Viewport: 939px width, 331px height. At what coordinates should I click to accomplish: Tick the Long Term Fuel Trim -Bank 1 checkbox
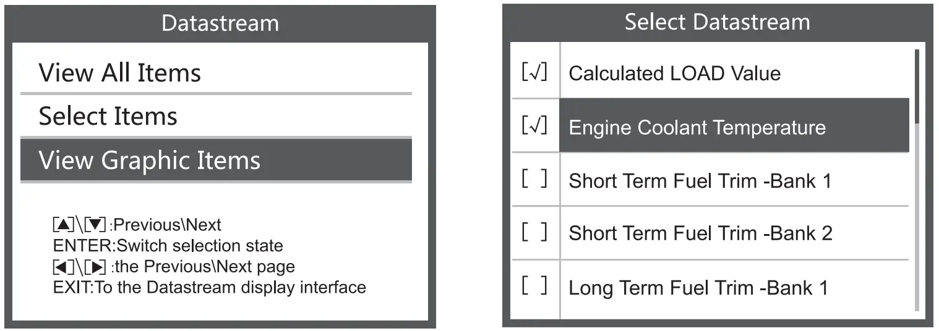(x=534, y=287)
